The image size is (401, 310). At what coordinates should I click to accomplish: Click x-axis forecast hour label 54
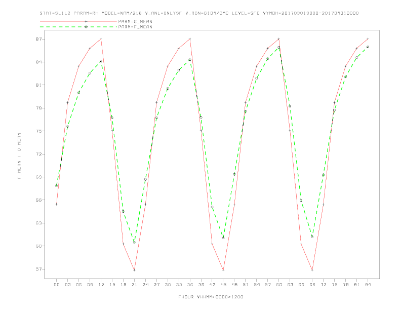pyautogui.click(x=257, y=285)
